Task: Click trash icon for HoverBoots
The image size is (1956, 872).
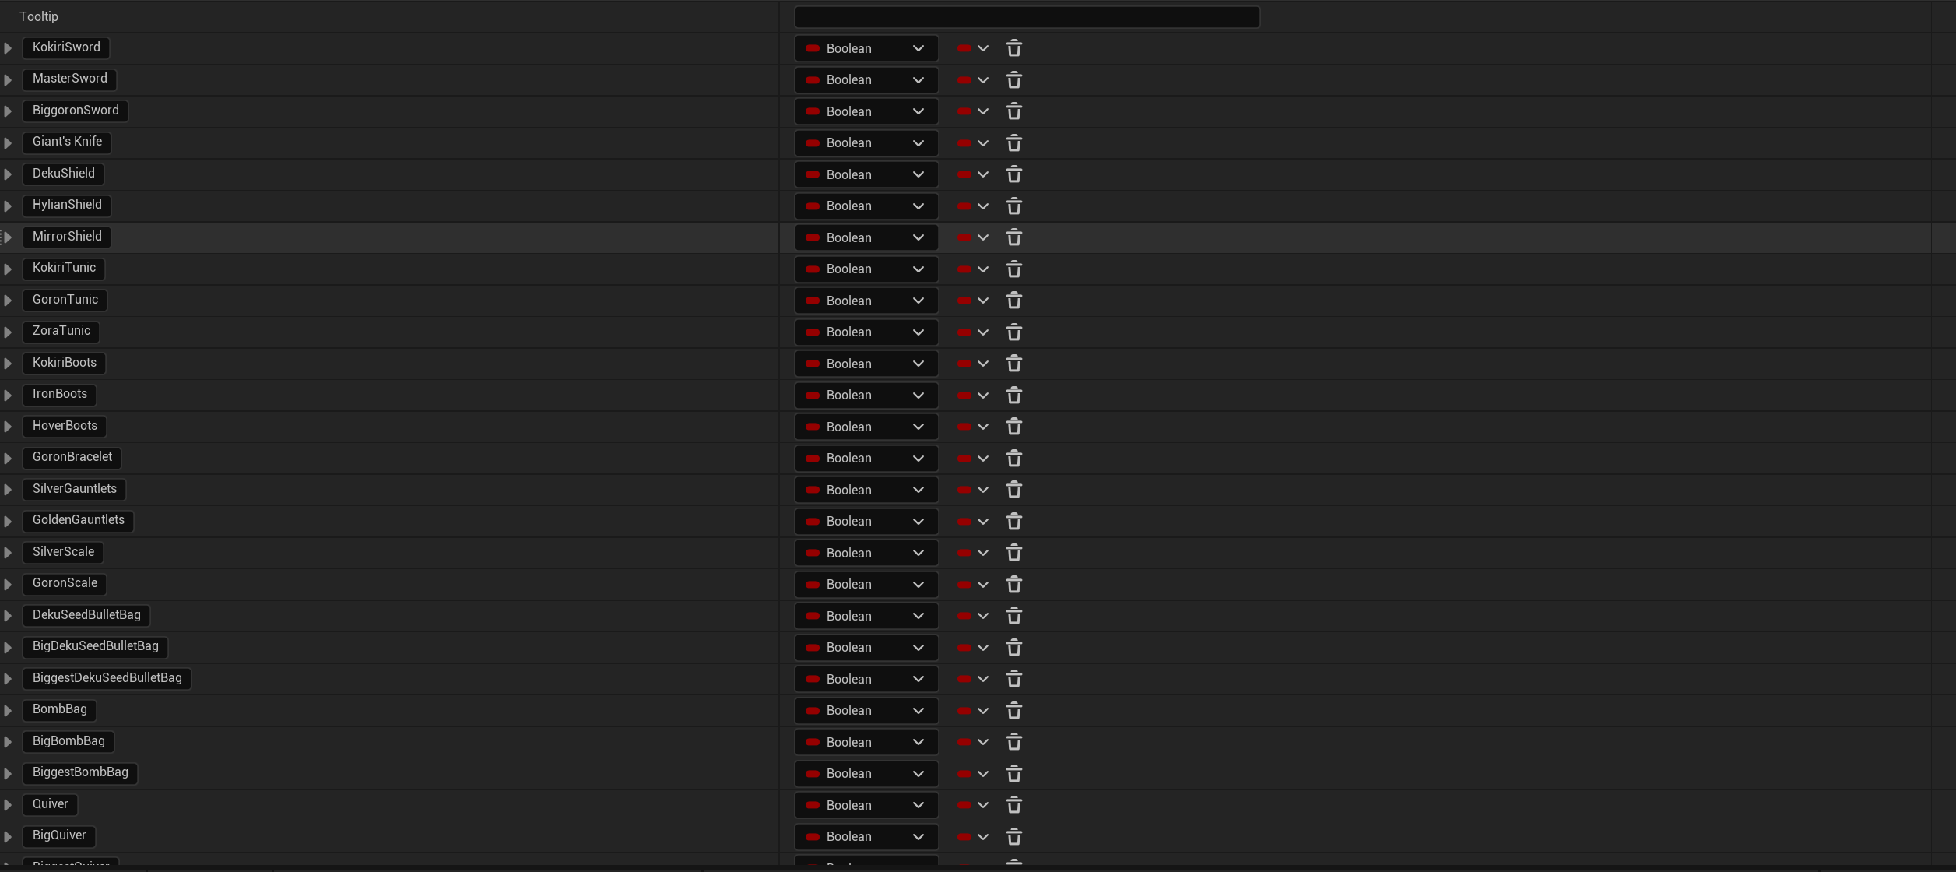Action: [x=1013, y=427]
